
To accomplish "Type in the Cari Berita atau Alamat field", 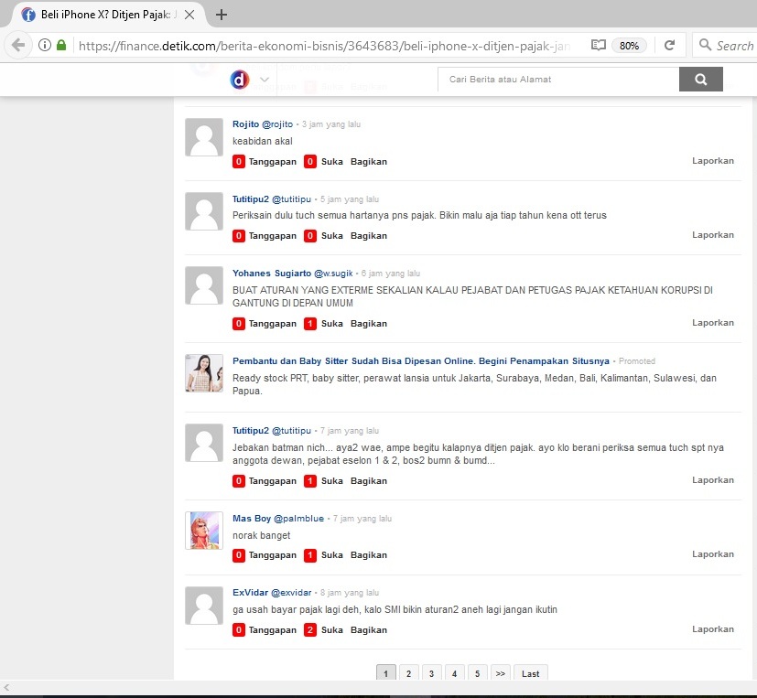I will tap(558, 80).
